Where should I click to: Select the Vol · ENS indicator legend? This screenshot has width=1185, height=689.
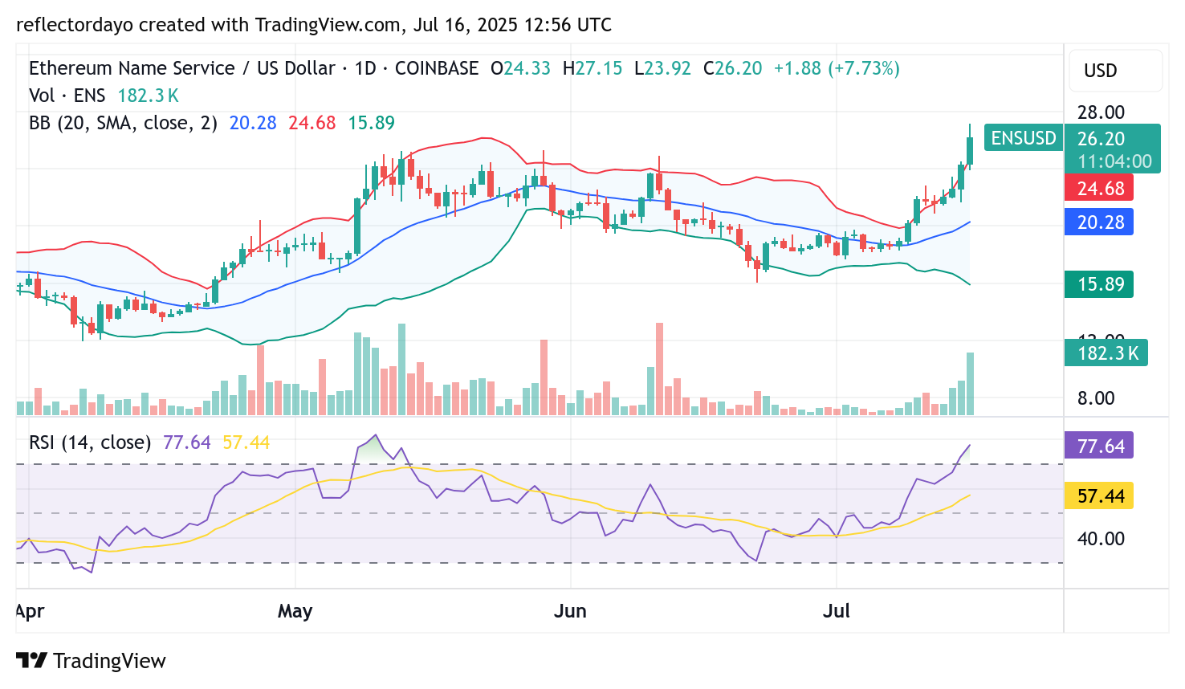tap(67, 96)
